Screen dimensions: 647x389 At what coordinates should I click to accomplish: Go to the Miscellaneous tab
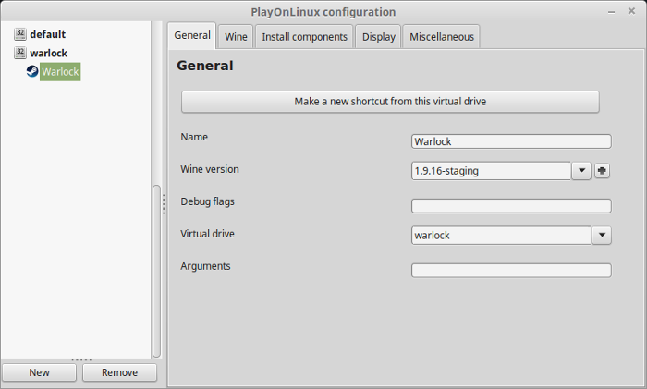click(x=442, y=37)
